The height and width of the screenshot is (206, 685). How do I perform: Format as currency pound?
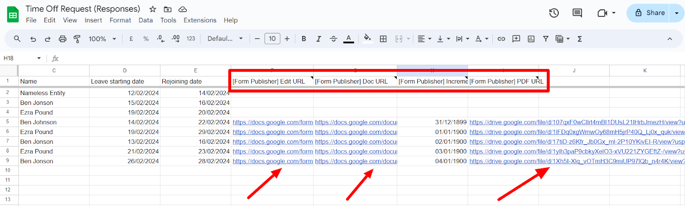131,39
